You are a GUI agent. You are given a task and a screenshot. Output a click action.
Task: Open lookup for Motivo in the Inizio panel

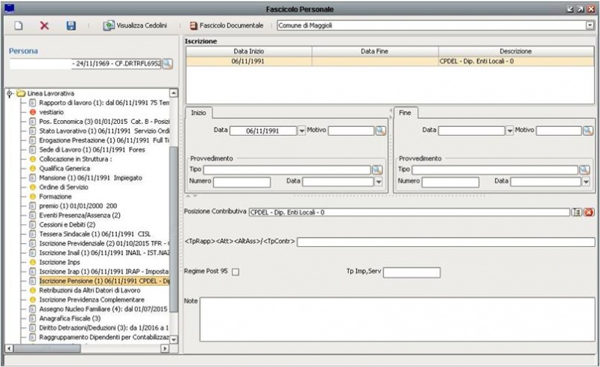380,131
